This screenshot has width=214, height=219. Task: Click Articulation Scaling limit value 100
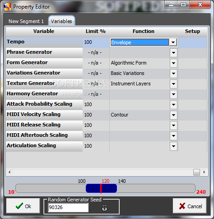pyautogui.click(x=88, y=146)
